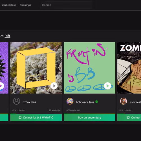Open the Riff link in the heading

pyautogui.click(x=7, y=36)
